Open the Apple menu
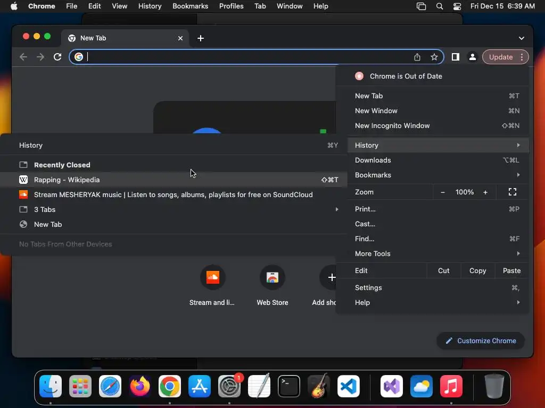This screenshot has width=545, height=408. (14, 6)
